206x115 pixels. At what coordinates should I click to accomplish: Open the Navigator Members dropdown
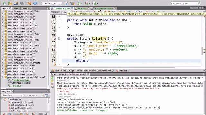[x=13, y=95]
